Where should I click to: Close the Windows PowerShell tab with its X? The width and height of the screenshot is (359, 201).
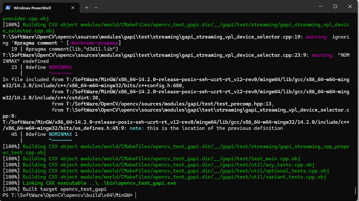73,7
